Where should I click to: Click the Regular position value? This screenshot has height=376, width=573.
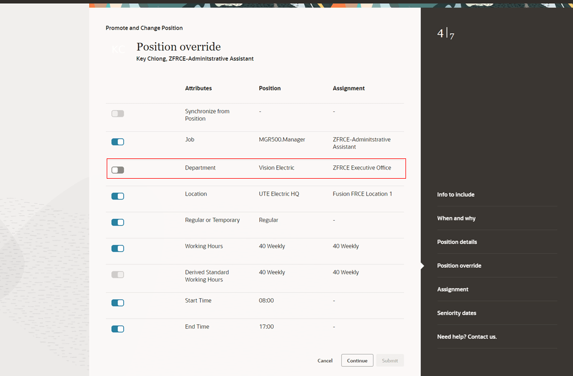268,220
